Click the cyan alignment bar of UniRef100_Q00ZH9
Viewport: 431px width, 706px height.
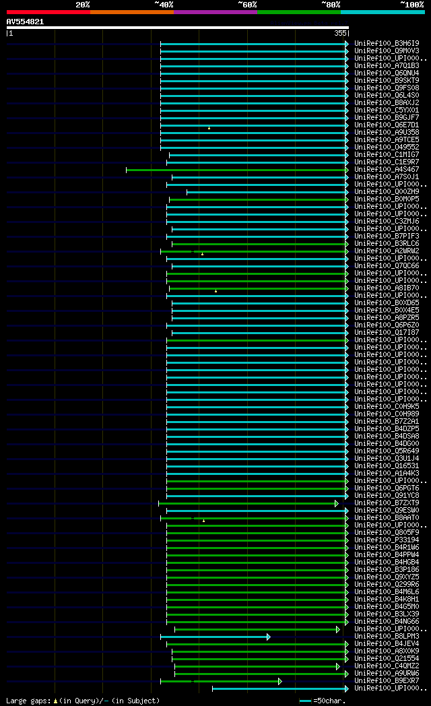(x=266, y=192)
